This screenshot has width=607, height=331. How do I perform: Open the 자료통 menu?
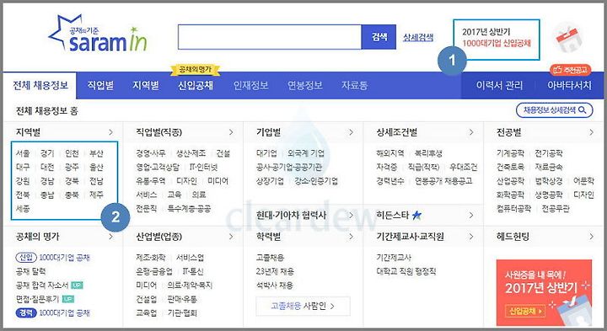tap(355, 85)
